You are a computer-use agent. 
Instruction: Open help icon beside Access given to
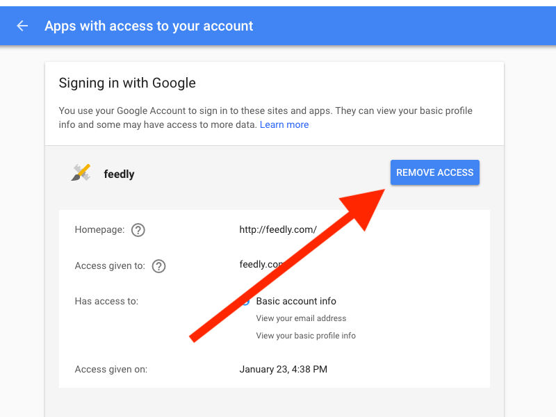[x=158, y=266]
